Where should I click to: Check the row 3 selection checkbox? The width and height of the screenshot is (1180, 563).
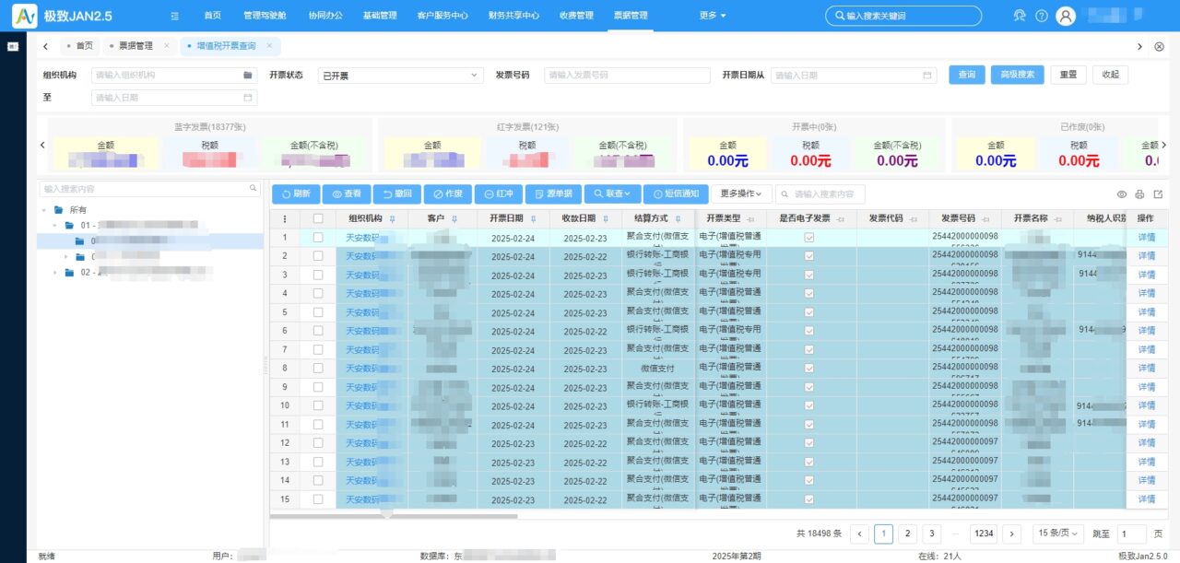click(318, 275)
